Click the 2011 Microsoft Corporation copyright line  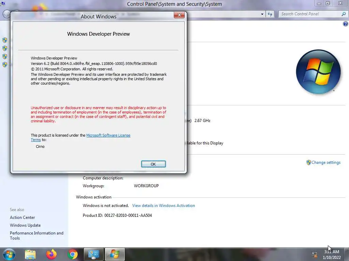(72, 69)
